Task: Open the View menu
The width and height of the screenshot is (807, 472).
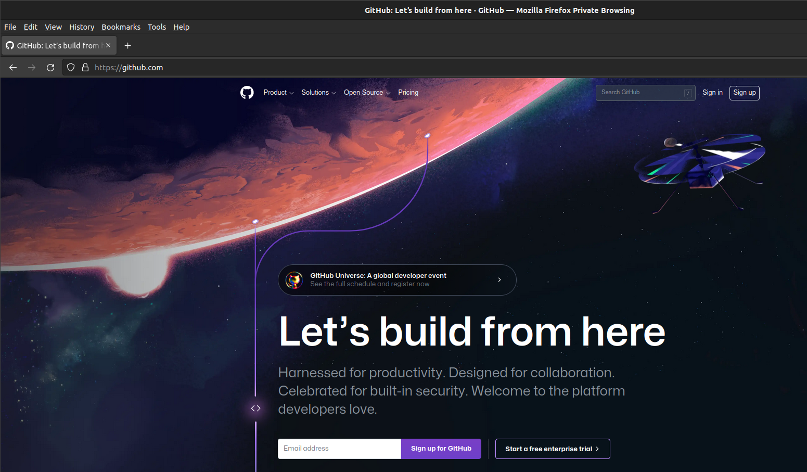Action: point(53,27)
